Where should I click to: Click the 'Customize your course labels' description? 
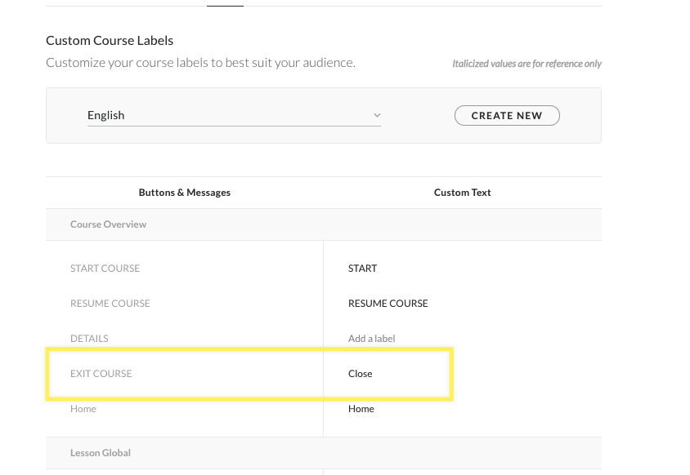point(200,63)
